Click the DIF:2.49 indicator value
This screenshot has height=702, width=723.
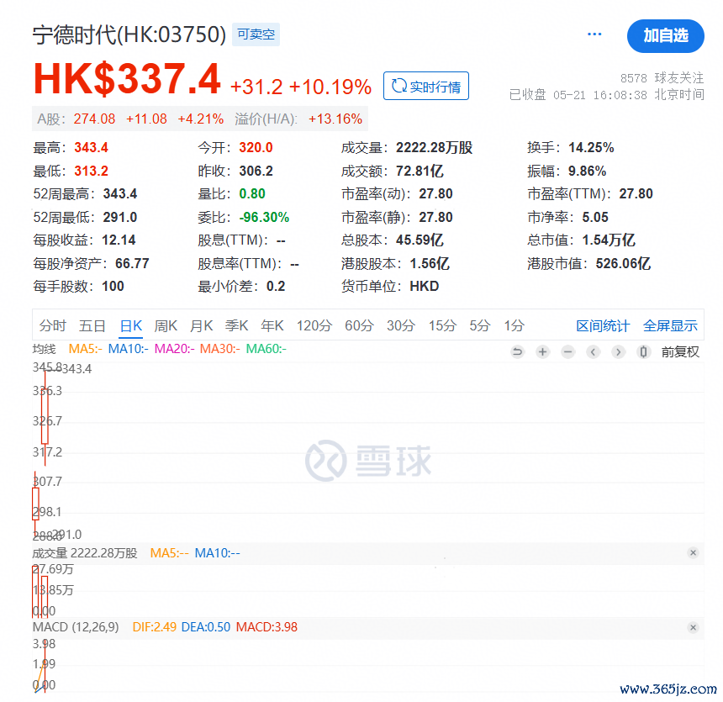pos(155,627)
